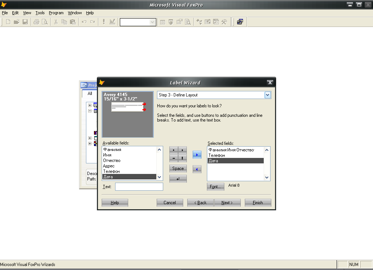Screen dimensions: 373x270
Task: Click the Print Preview toolbar icon
Action: [x=45, y=22]
